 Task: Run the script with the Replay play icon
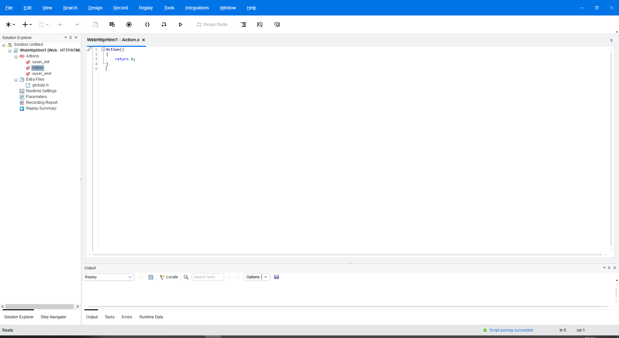181,25
